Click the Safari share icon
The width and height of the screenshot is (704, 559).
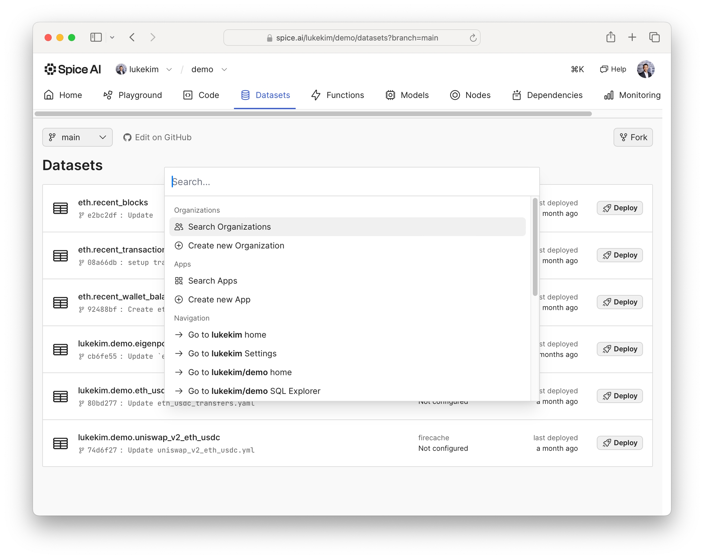[610, 37]
